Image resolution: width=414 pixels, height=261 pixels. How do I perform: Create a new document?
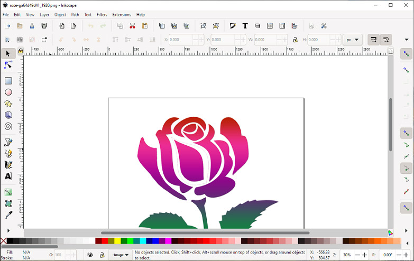click(x=7, y=25)
